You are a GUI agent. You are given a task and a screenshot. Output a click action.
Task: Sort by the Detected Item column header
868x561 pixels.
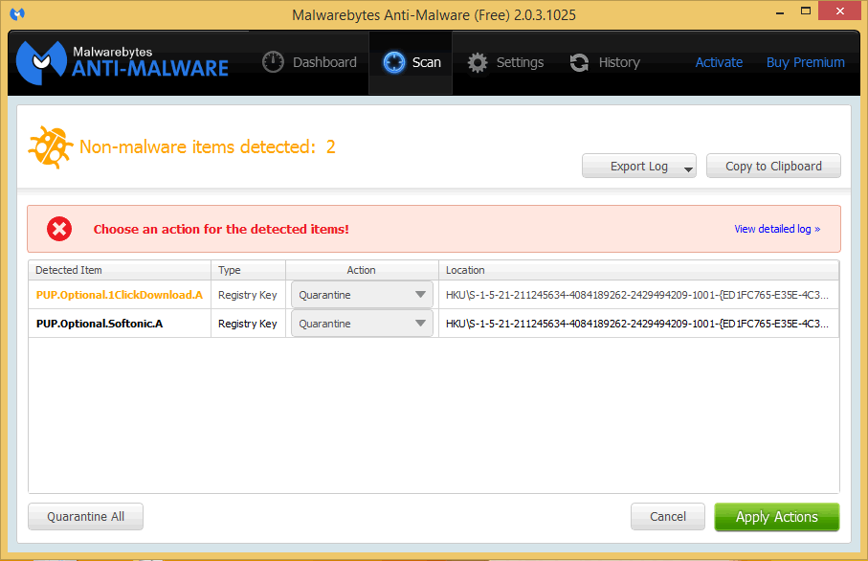(120, 270)
